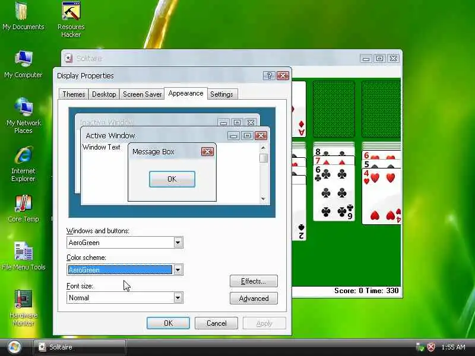The width and height of the screenshot is (475, 356).
Task: Select the Core Temp desktop icon
Action: point(23,209)
